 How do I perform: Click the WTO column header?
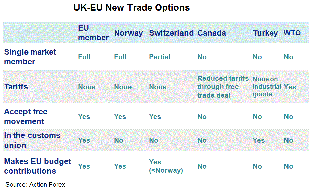(x=292, y=33)
